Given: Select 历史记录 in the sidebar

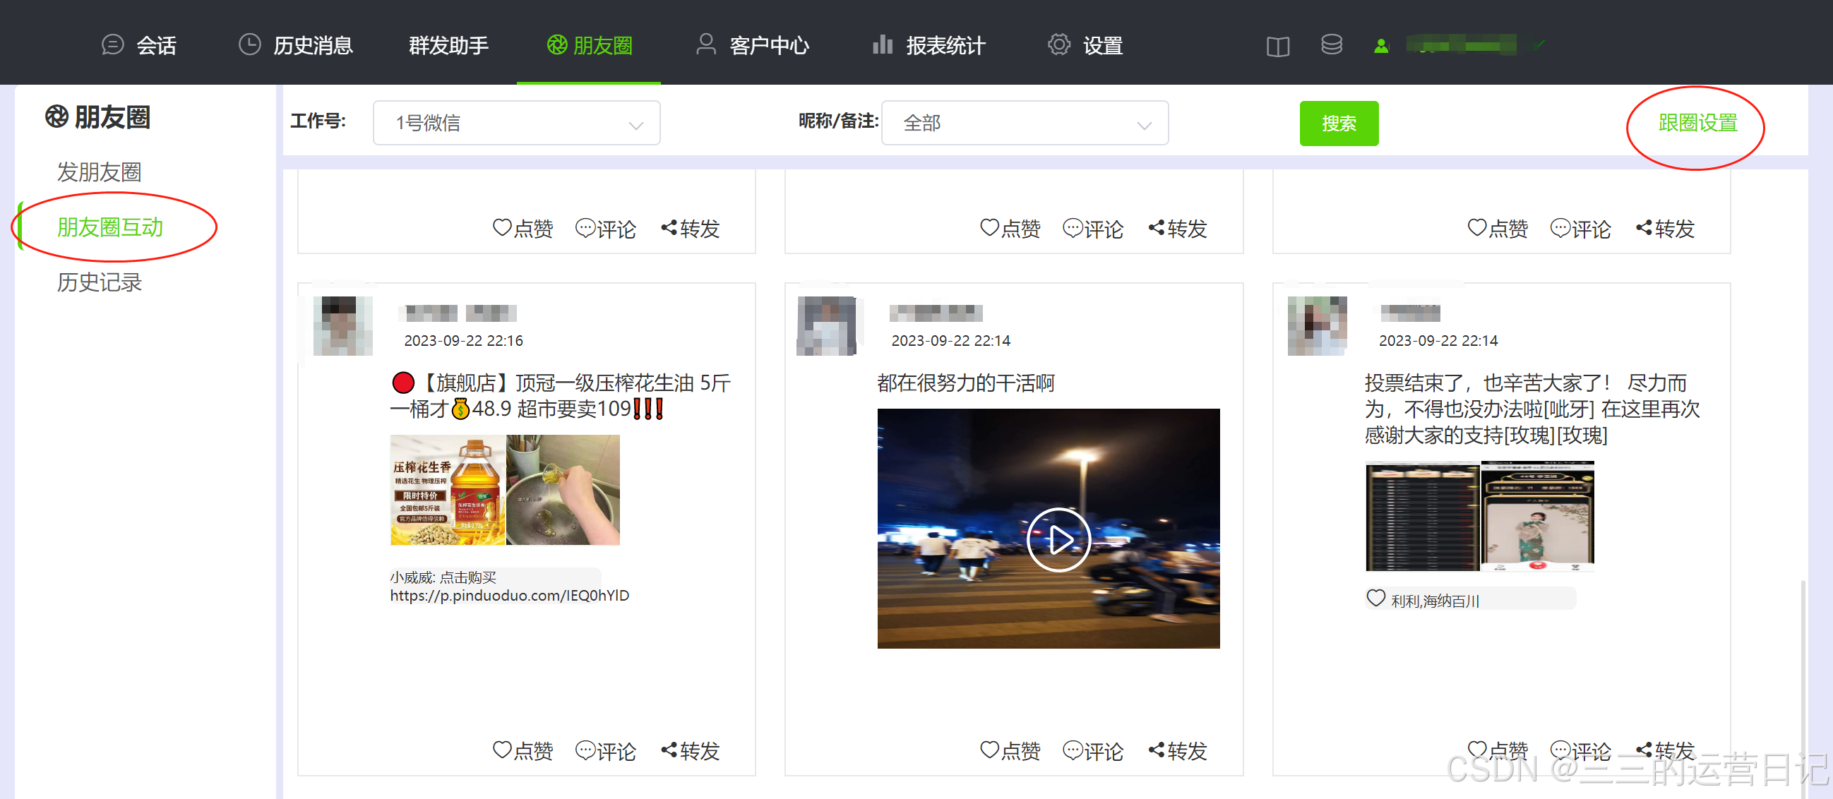Looking at the screenshot, I should pos(100,282).
